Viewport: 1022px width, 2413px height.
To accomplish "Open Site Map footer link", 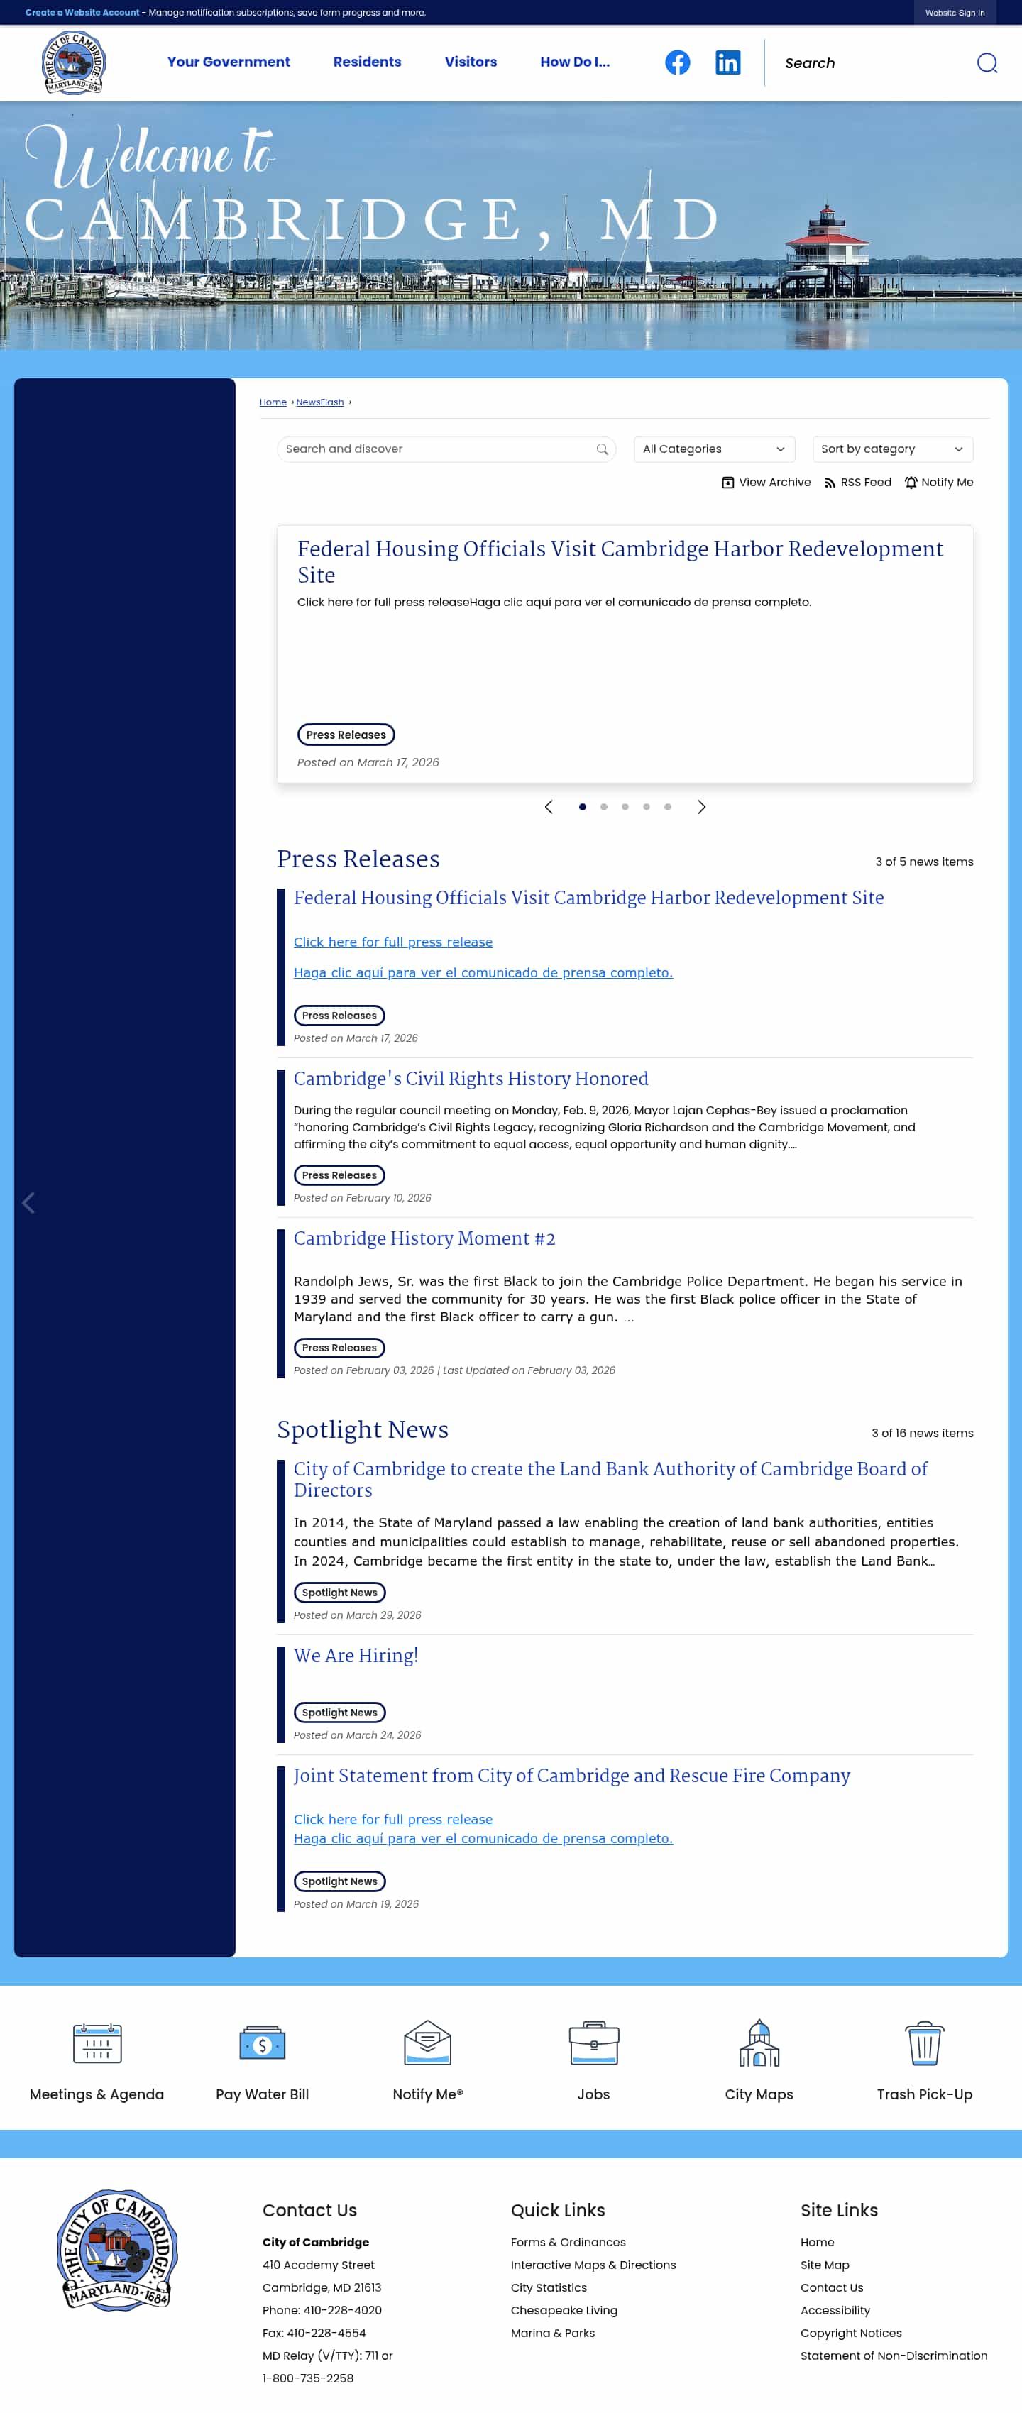I will coord(825,2264).
